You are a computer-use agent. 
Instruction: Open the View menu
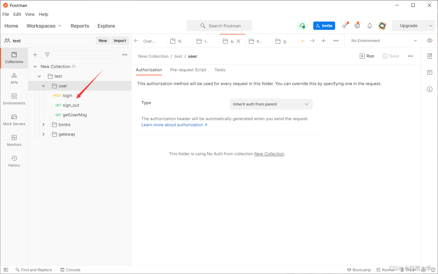[30, 14]
